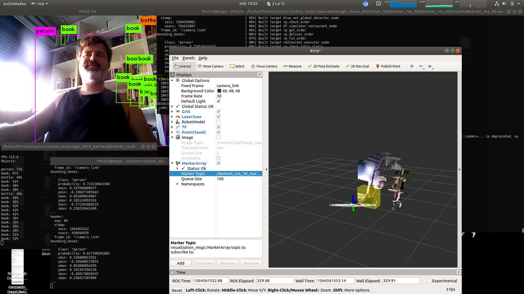Click the RobotModel display icon

pos(178,122)
